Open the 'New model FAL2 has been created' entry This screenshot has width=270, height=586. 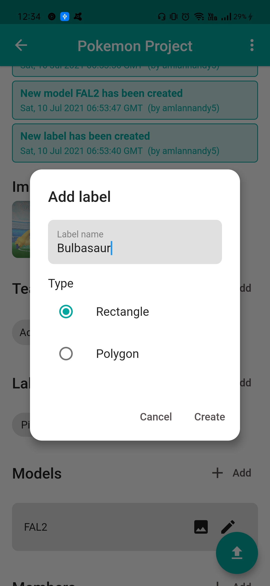point(135,100)
